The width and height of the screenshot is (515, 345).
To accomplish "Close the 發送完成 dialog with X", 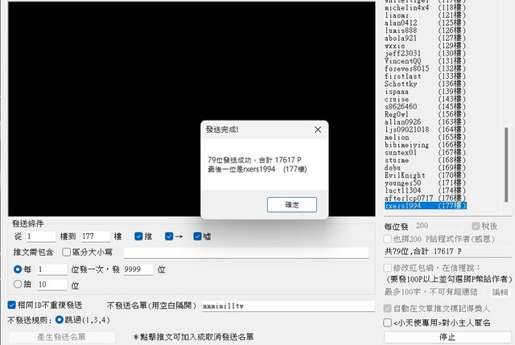I will tap(318, 129).
